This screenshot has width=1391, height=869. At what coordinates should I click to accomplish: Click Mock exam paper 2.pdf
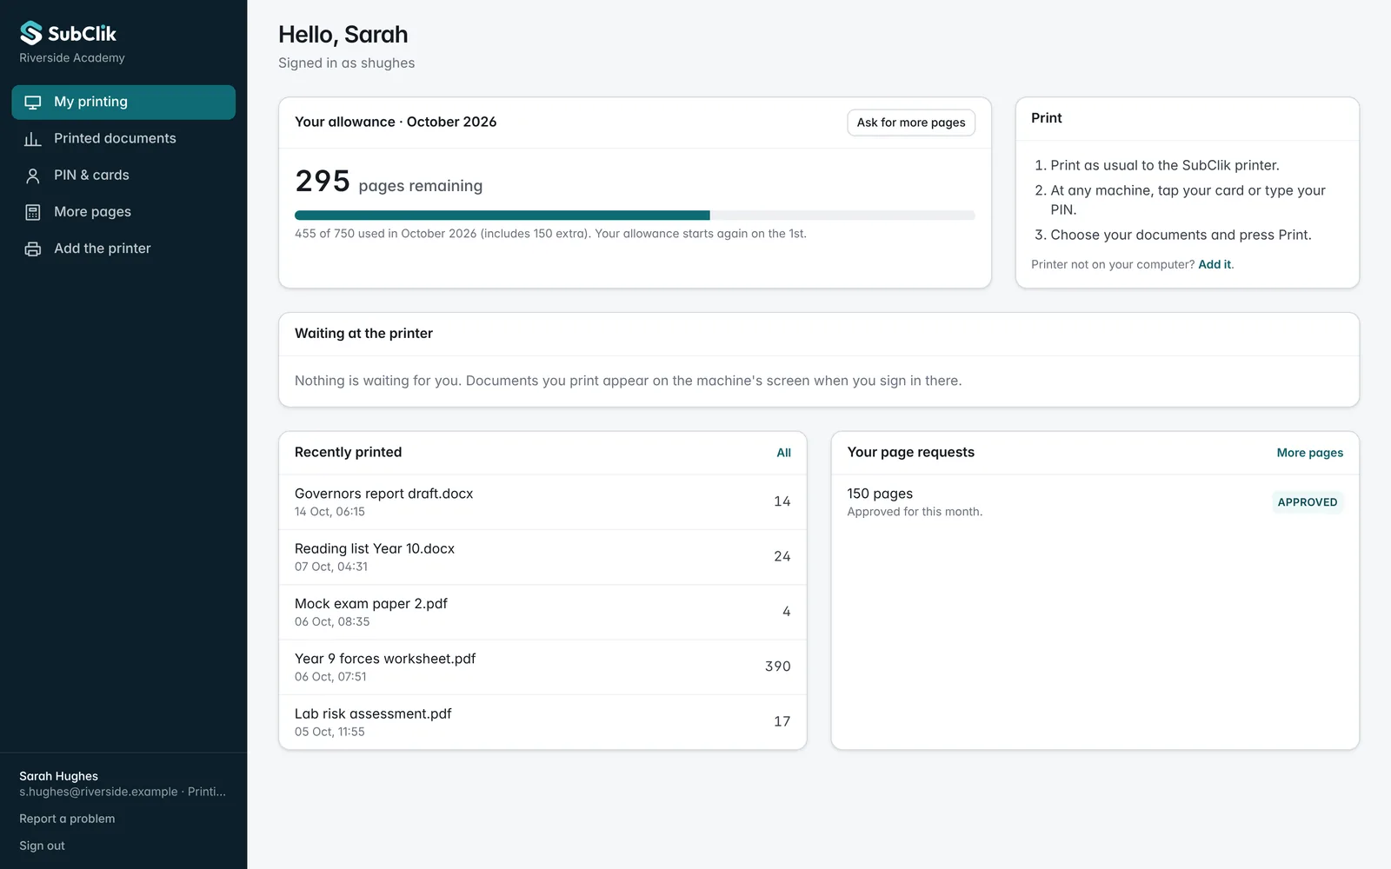[371, 604]
